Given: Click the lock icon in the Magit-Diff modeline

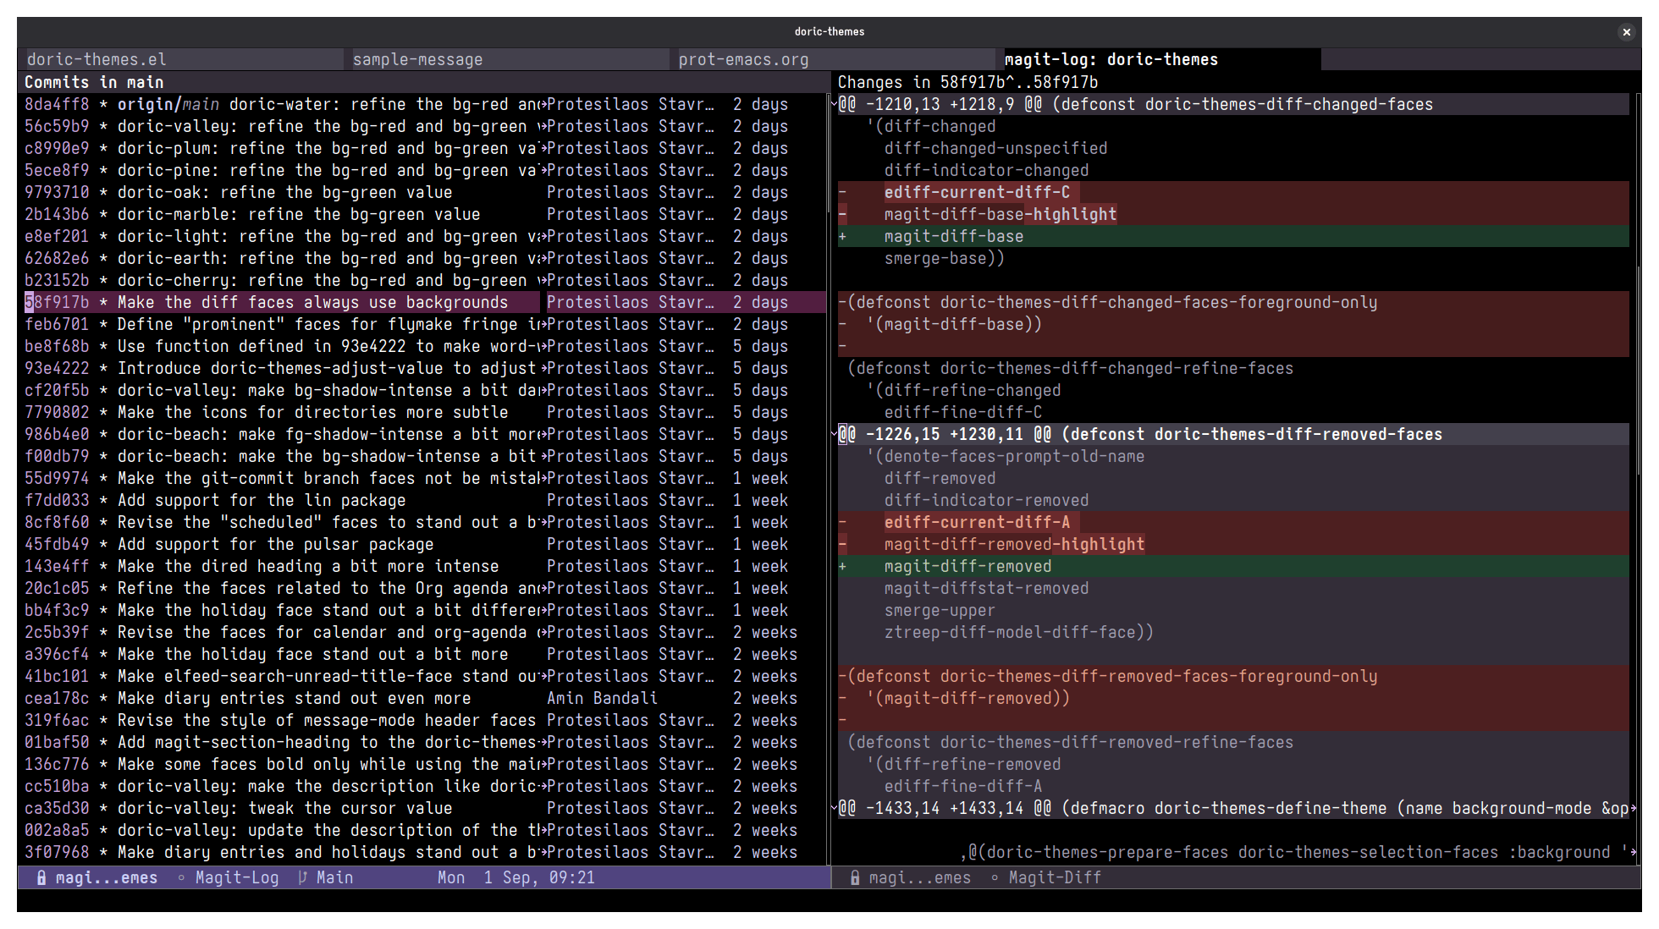Looking at the screenshot, I should (855, 877).
